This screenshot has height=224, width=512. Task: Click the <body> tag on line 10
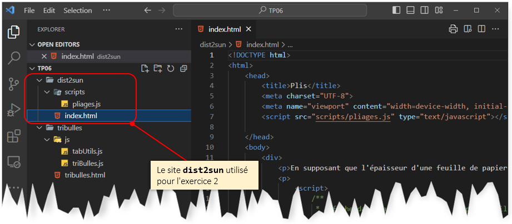(x=257, y=147)
